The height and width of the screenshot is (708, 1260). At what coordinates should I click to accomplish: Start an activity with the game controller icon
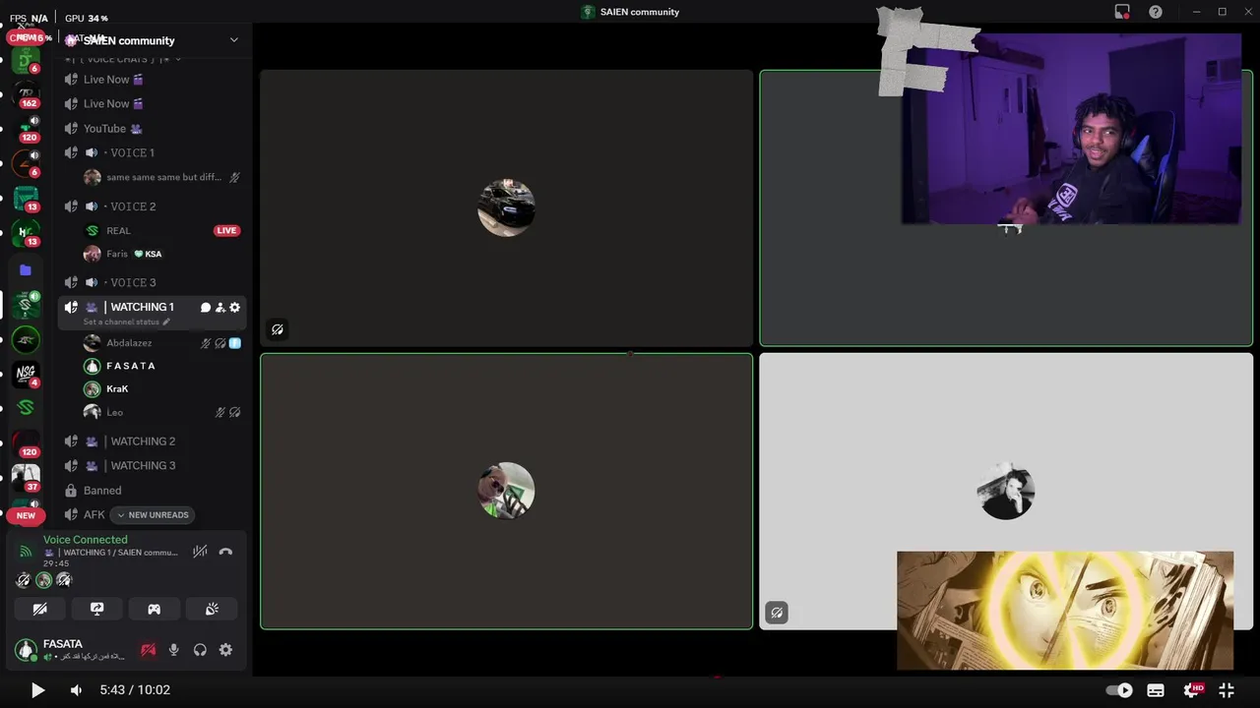point(155,609)
